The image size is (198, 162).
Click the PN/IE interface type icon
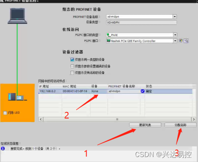click(109, 35)
